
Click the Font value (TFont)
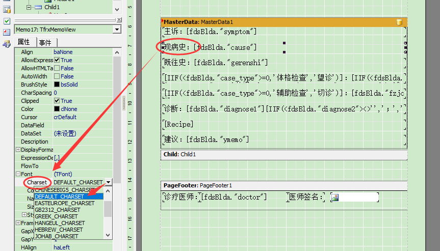(63, 174)
